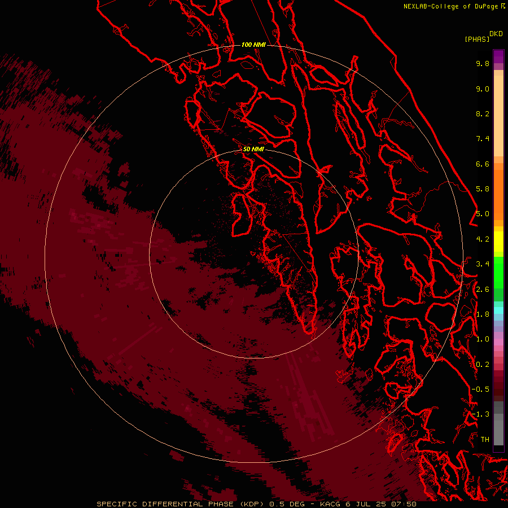Select the 8.2 scale value
Image resolution: width=508 pixels, height=508 pixels.
(x=483, y=113)
